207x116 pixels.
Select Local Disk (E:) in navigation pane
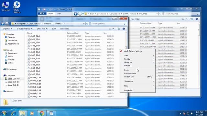[x=14, y=85]
